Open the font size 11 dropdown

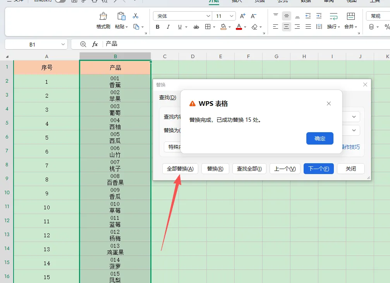tap(232, 16)
